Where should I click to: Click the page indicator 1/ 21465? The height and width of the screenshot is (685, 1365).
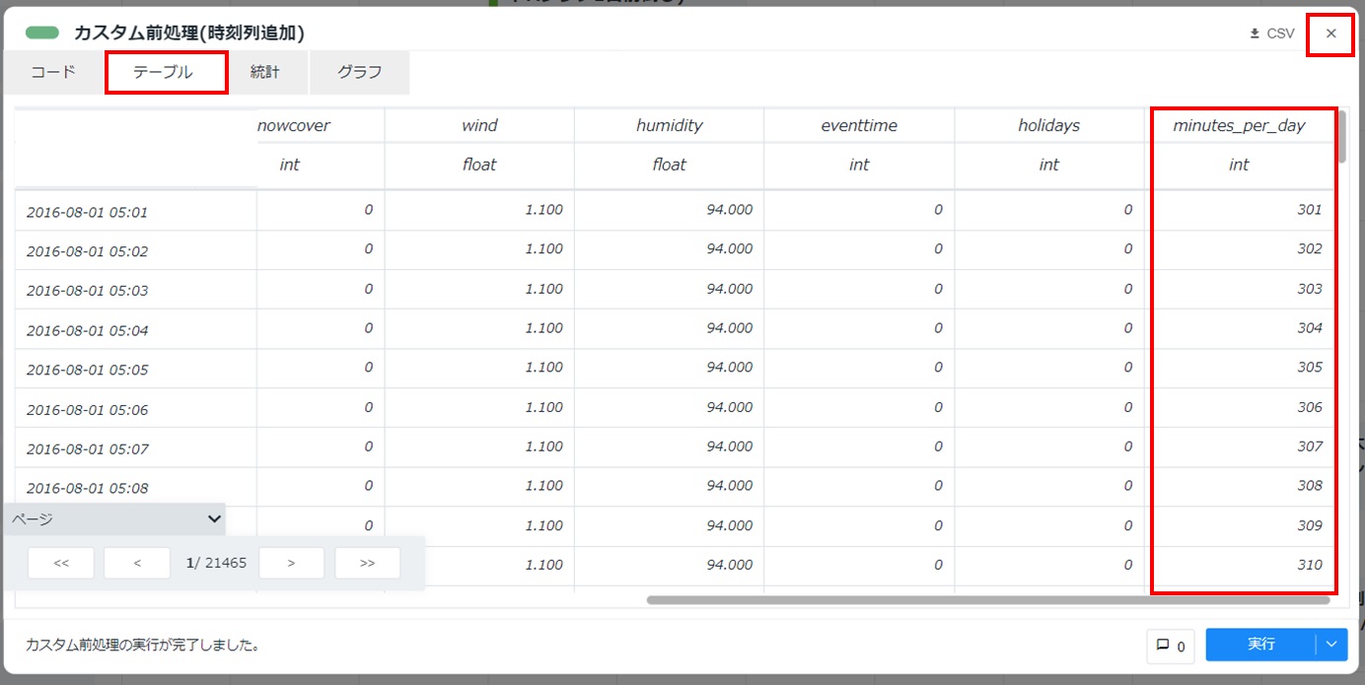coord(216,563)
